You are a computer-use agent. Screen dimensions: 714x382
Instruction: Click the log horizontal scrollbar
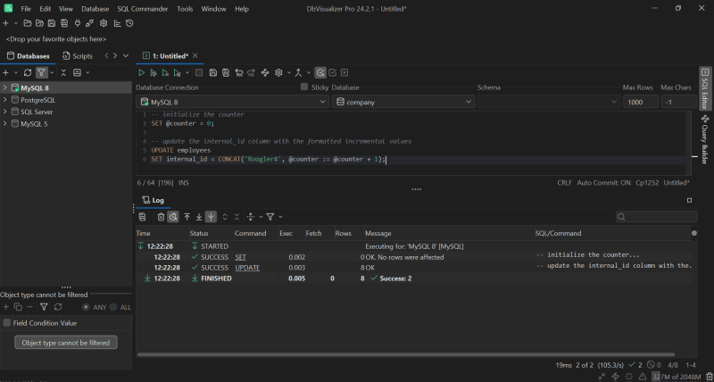click(406, 354)
